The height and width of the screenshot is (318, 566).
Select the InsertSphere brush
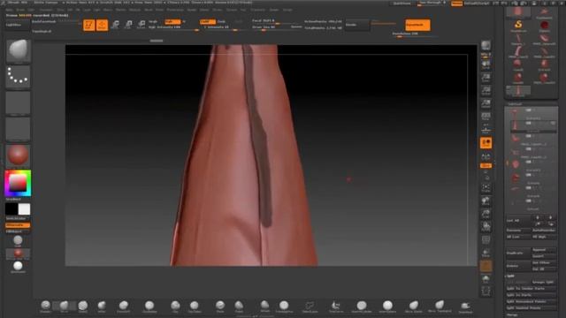click(387, 307)
